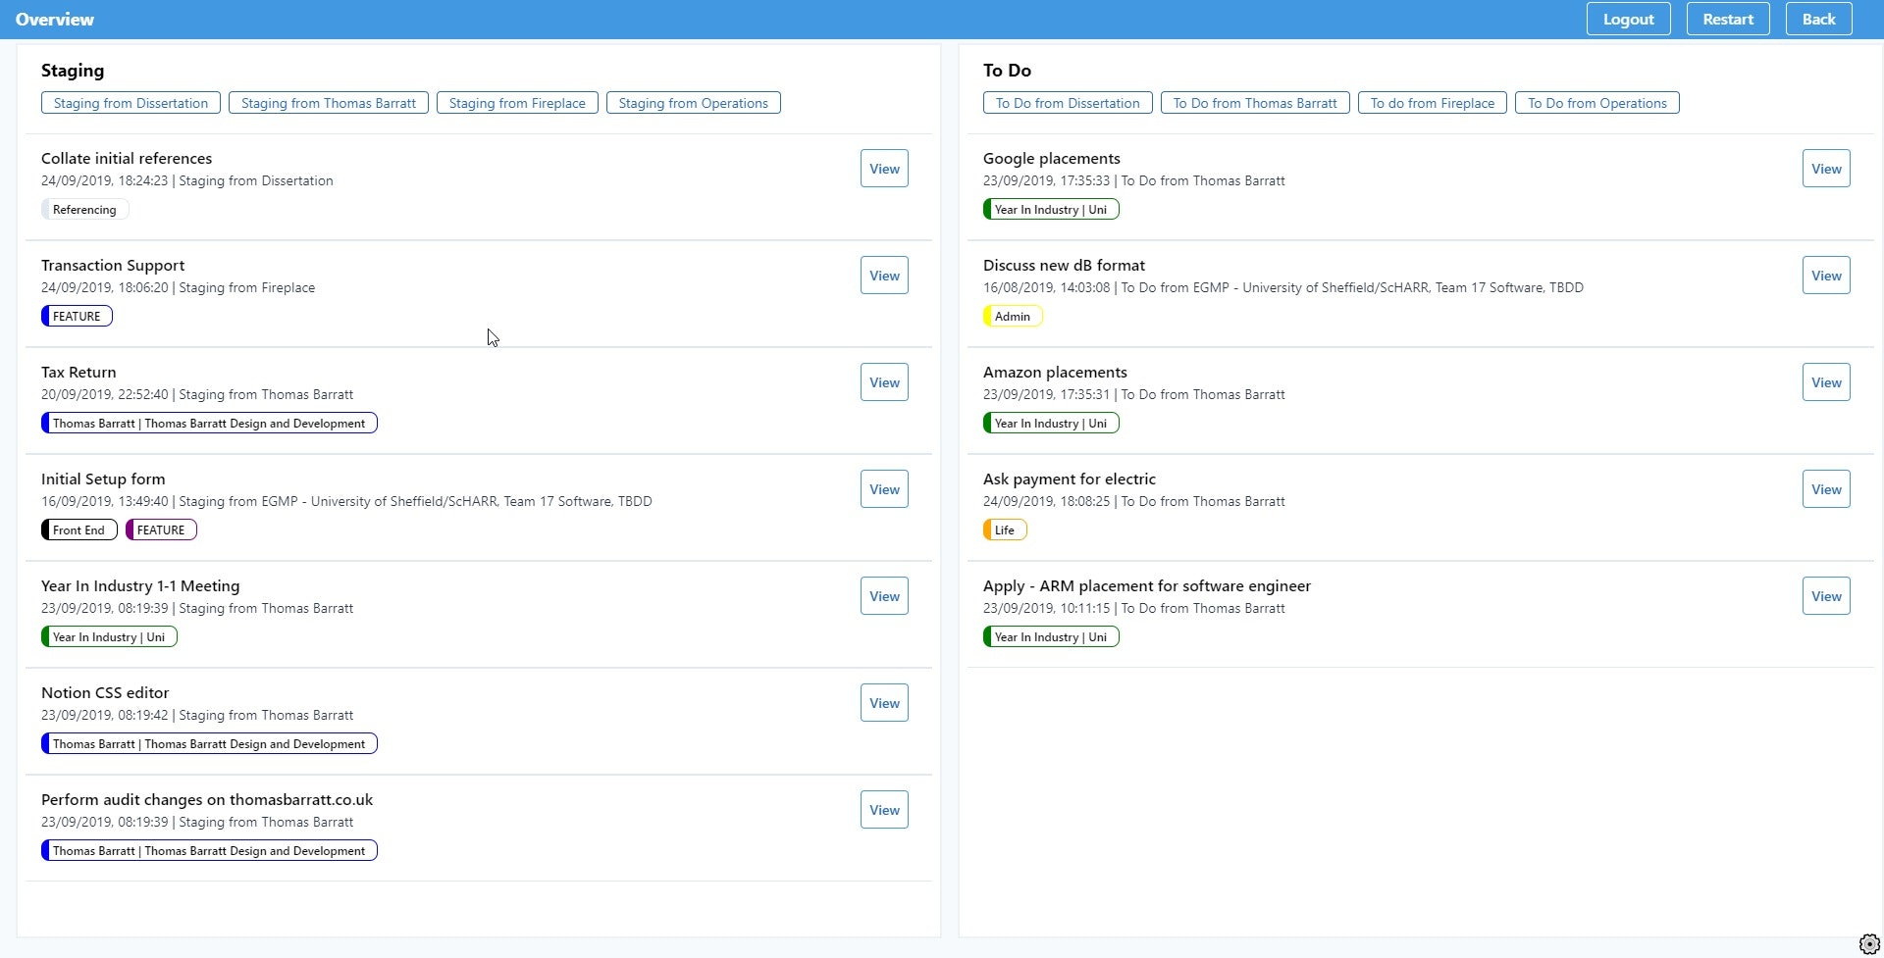
Task: Click the Tax Return title
Action: 78,372
